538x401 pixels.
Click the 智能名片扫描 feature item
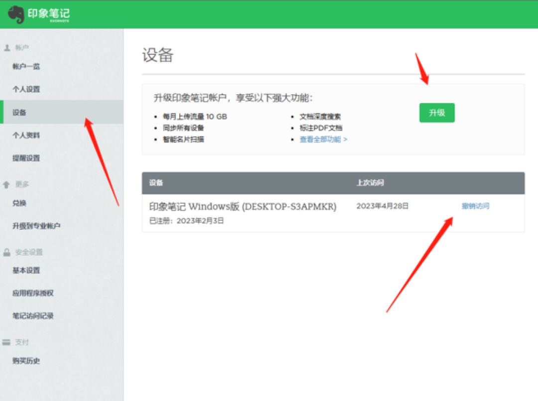click(183, 139)
